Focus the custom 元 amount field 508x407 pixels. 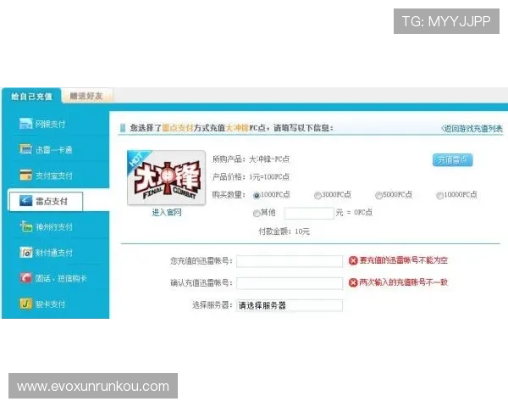(309, 213)
